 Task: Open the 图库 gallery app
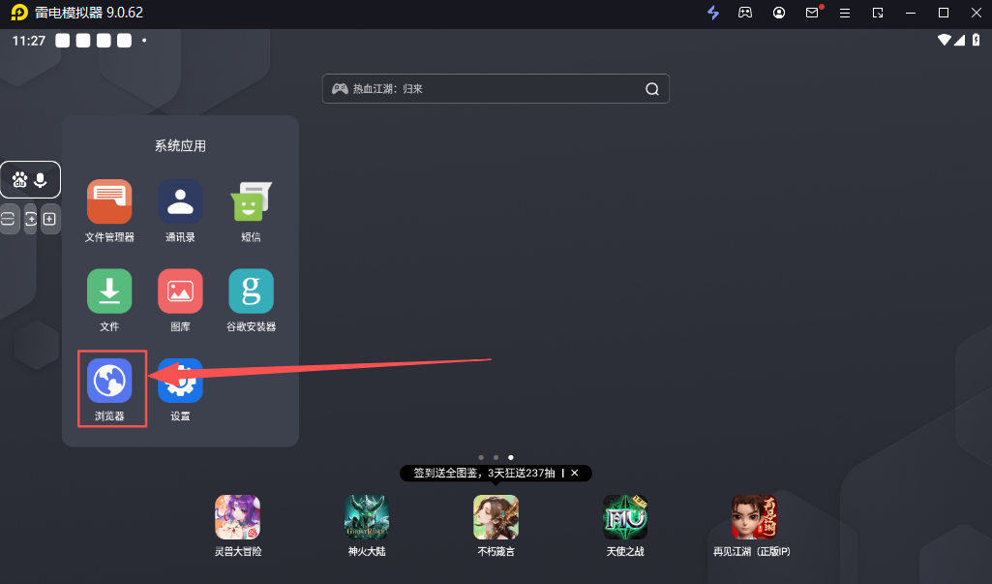[180, 292]
